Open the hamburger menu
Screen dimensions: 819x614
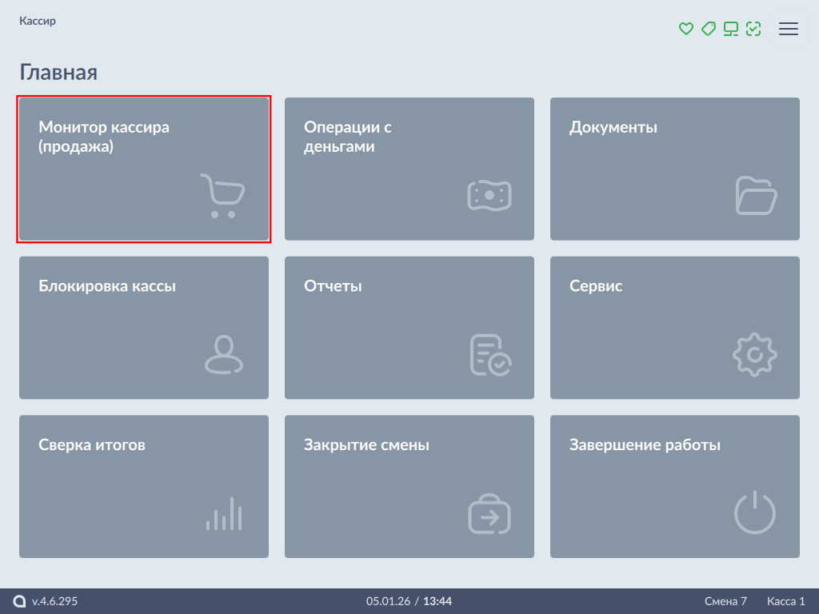click(789, 29)
